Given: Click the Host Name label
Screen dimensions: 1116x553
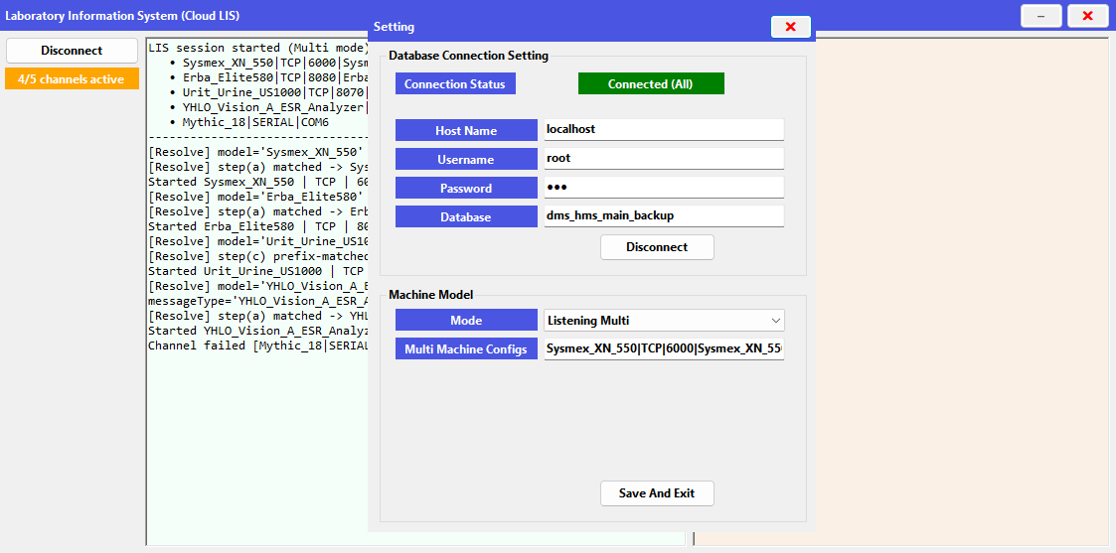Looking at the screenshot, I should click(466, 131).
